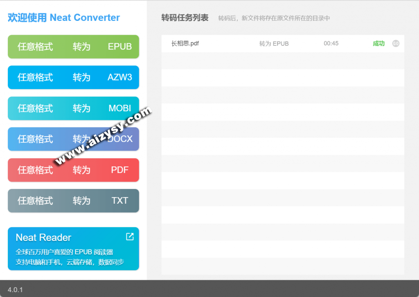Image resolution: width=419 pixels, height=297 pixels.
Task: Click the empty row below 长相思.pdf
Action: (282, 61)
